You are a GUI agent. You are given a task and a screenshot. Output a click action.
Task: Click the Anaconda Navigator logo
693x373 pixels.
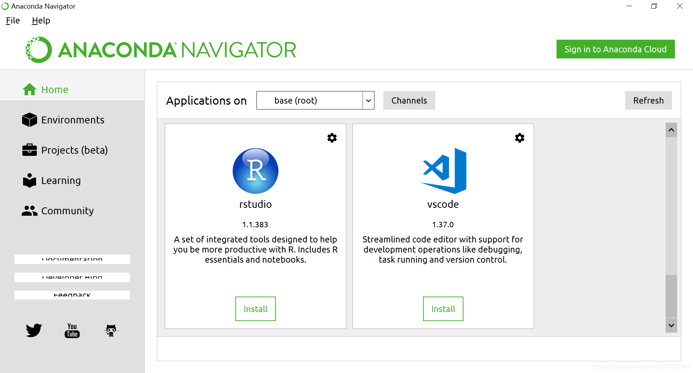161,50
